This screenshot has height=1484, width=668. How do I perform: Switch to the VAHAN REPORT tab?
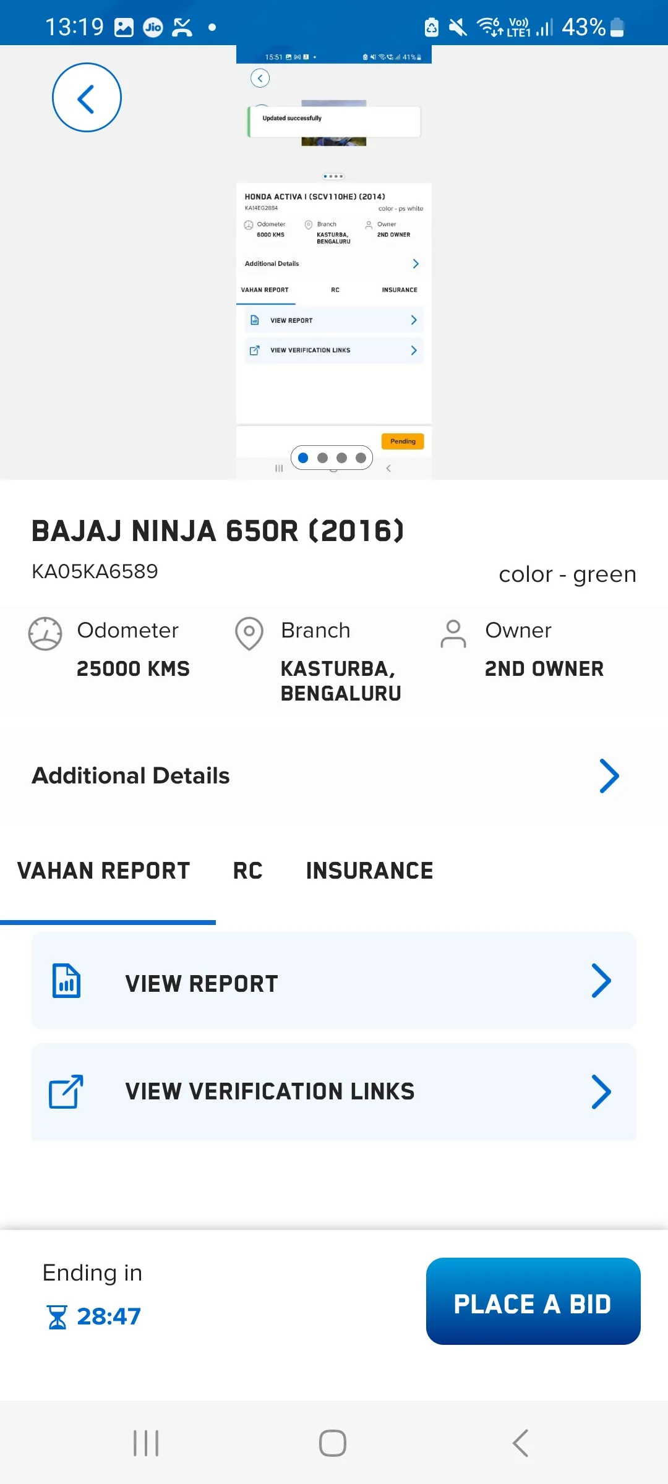click(104, 871)
